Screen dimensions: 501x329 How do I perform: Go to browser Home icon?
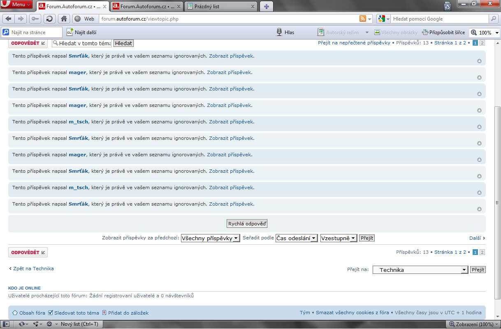63,19
